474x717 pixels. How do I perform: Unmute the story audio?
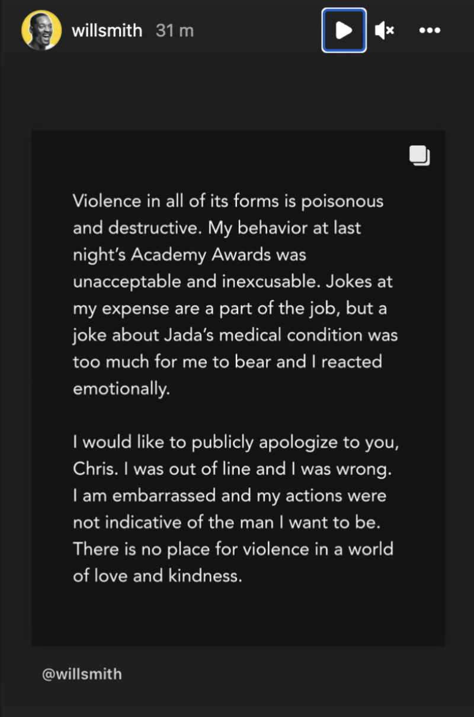(385, 30)
